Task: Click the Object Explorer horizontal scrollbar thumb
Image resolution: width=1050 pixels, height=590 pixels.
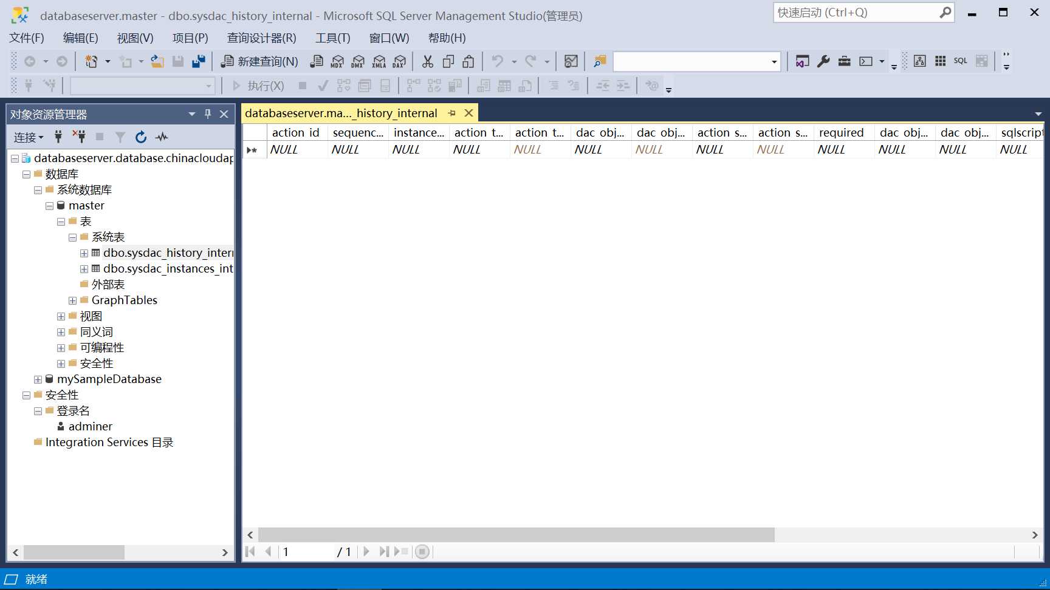Action: point(74,552)
